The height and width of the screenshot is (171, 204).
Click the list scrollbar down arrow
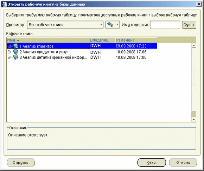click(194, 120)
